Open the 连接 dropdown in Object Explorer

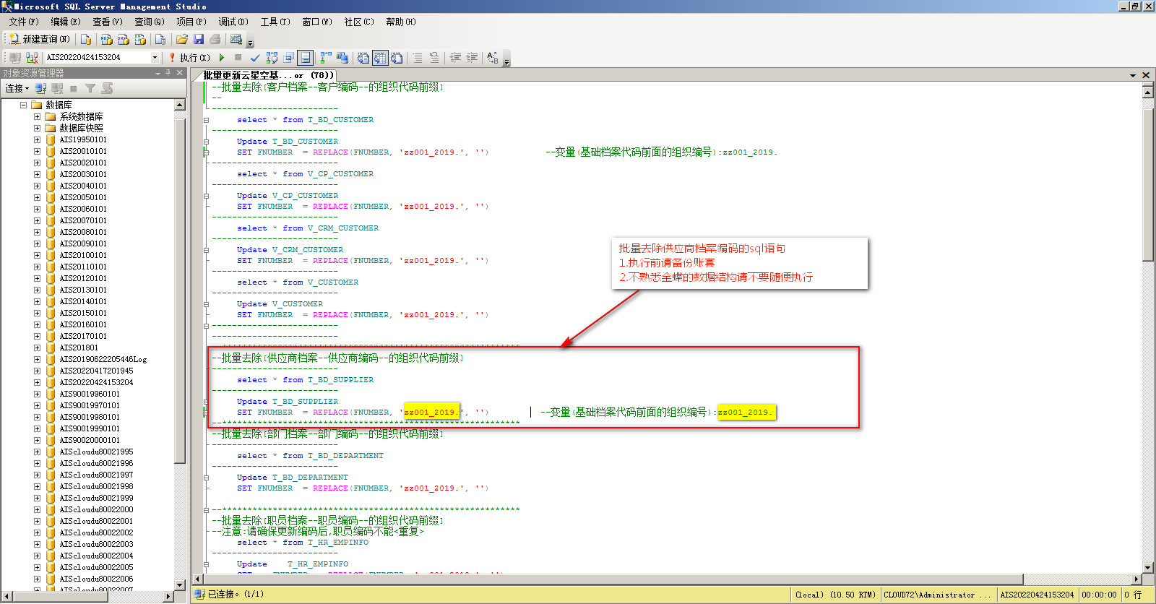(x=17, y=88)
